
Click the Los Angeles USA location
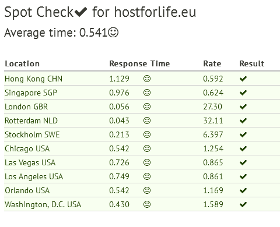pyautogui.click(x=34, y=177)
